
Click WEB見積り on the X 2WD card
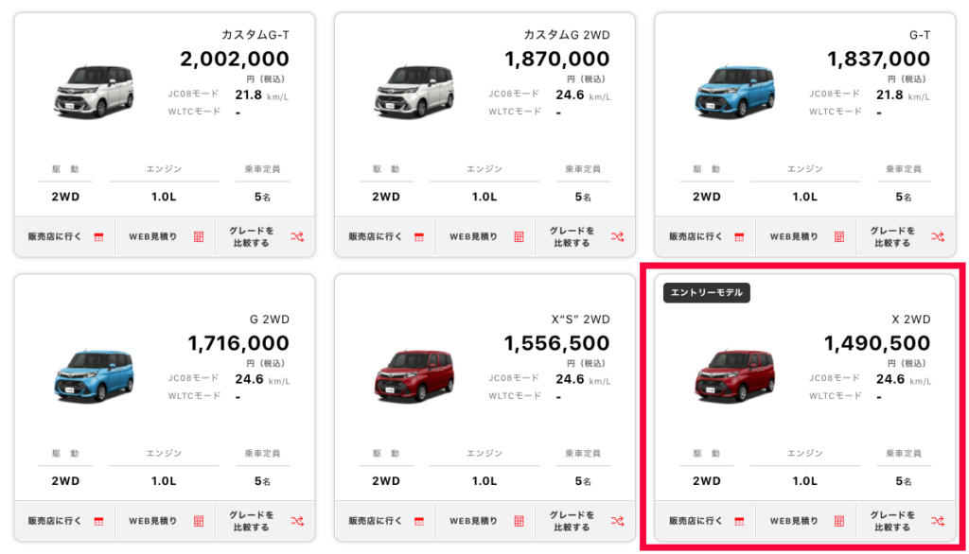[x=795, y=520]
